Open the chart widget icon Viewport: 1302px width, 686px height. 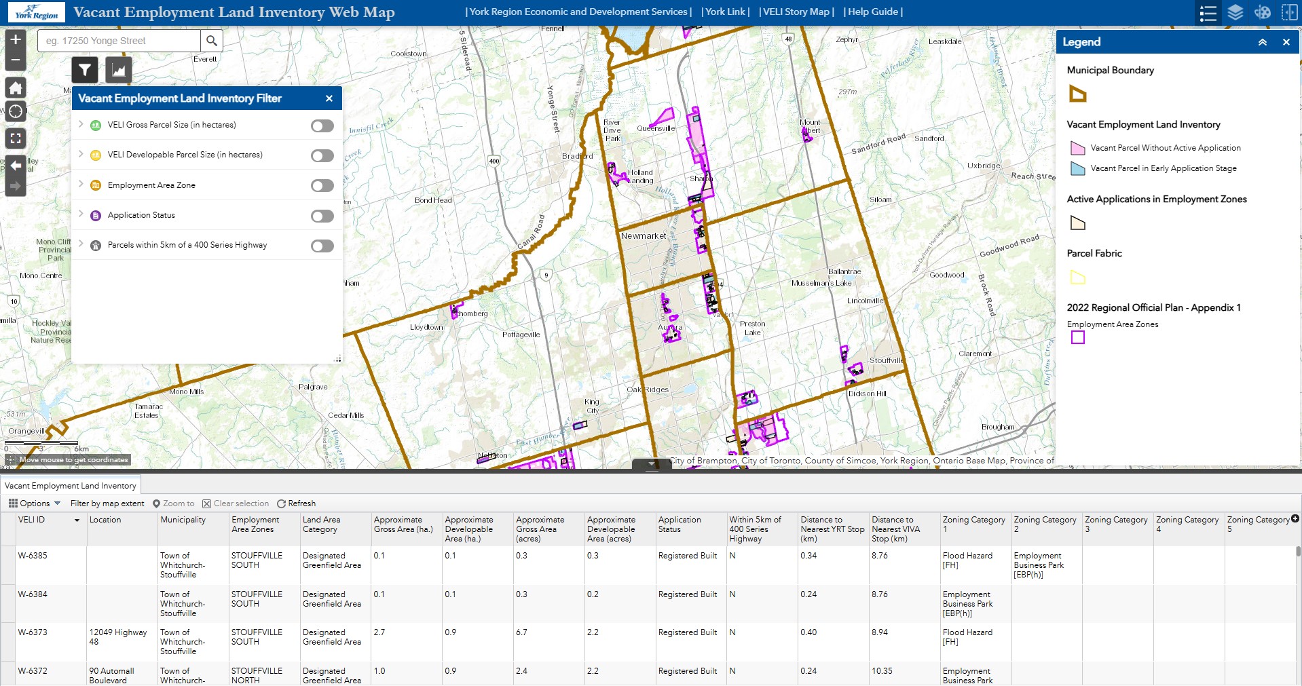(119, 70)
